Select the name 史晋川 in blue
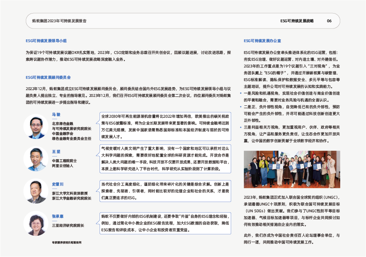Screen dimensions: 366x257 point(57,184)
